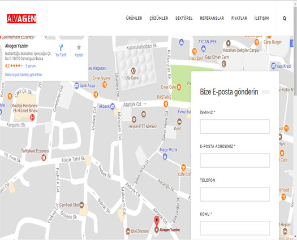
Task: Click Daha büyük haritayı görüntüle link
Action: coord(23,75)
